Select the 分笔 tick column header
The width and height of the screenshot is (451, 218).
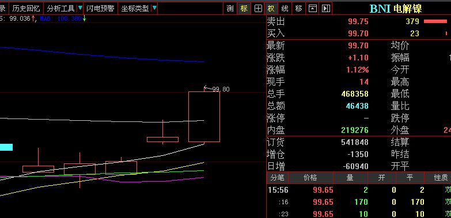point(277,178)
